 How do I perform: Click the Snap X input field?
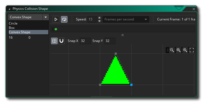(85, 41)
